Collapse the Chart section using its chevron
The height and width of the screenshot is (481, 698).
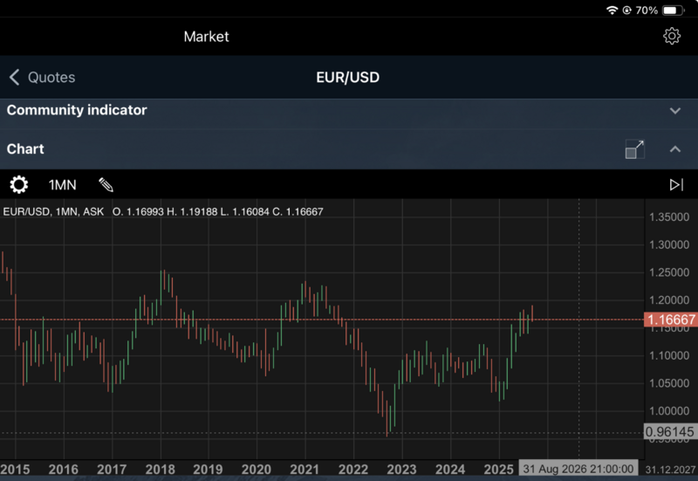pos(674,149)
